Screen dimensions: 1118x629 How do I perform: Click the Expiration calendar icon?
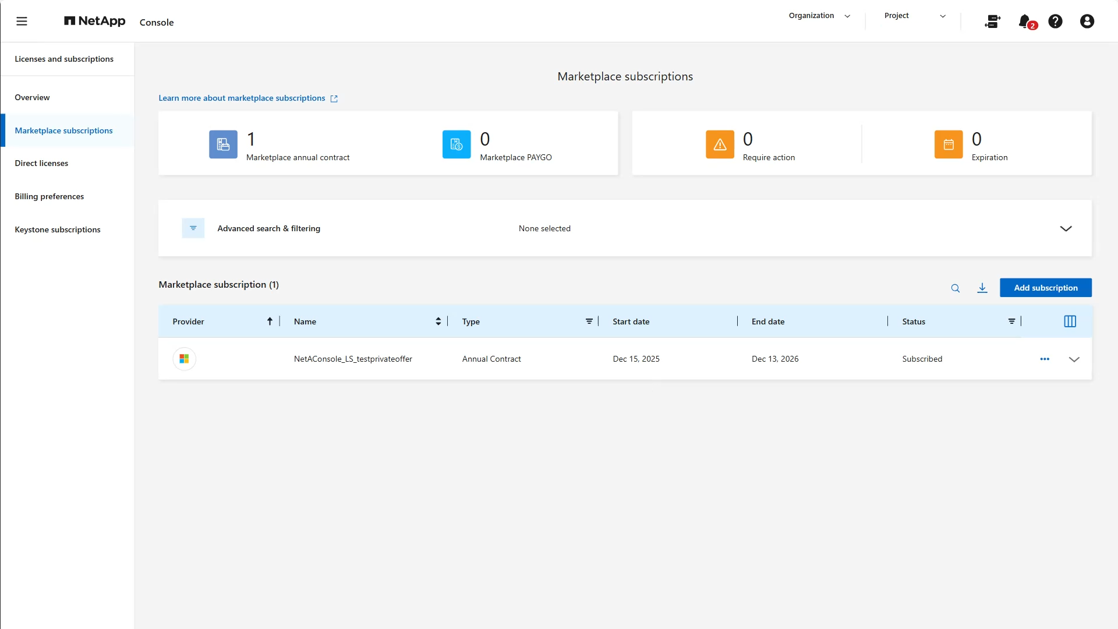click(949, 144)
